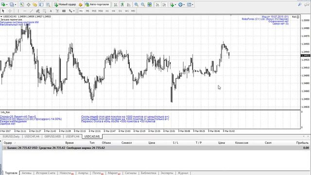The height and width of the screenshot is (175, 311).
Task: Open the Маркет terminal tab
Action: 114,173
